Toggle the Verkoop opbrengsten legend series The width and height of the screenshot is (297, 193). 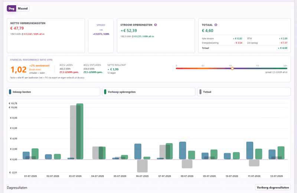point(149,92)
